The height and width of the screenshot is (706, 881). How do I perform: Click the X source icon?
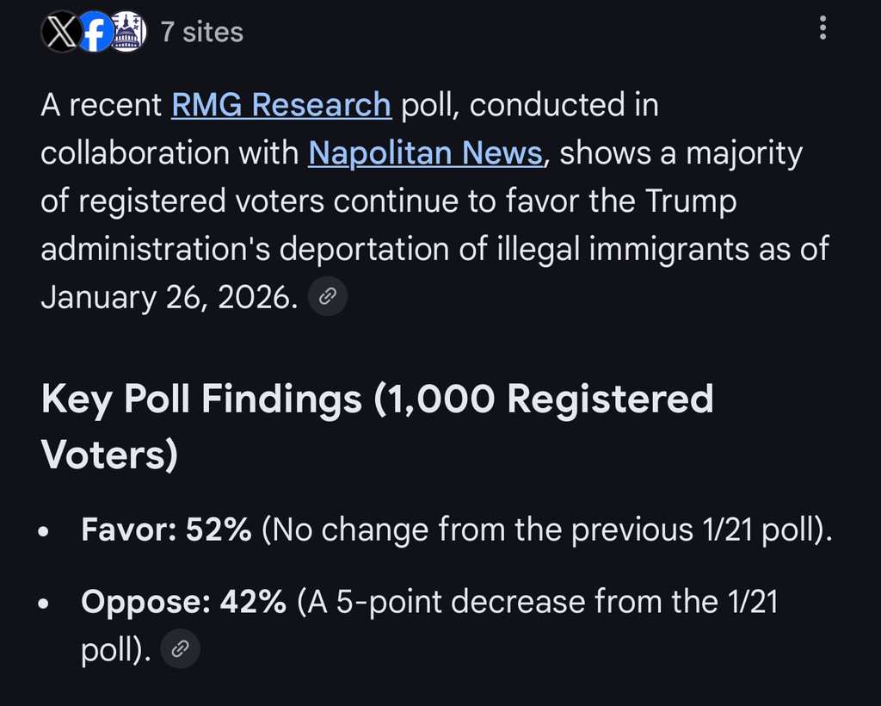click(x=59, y=33)
